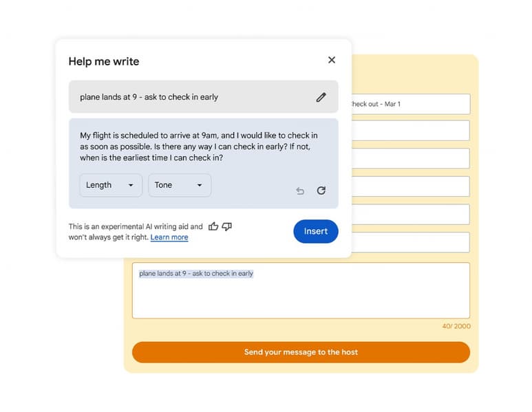532x412 pixels.
Task: Click the Check out - Mar 1 field
Action: click(410, 104)
